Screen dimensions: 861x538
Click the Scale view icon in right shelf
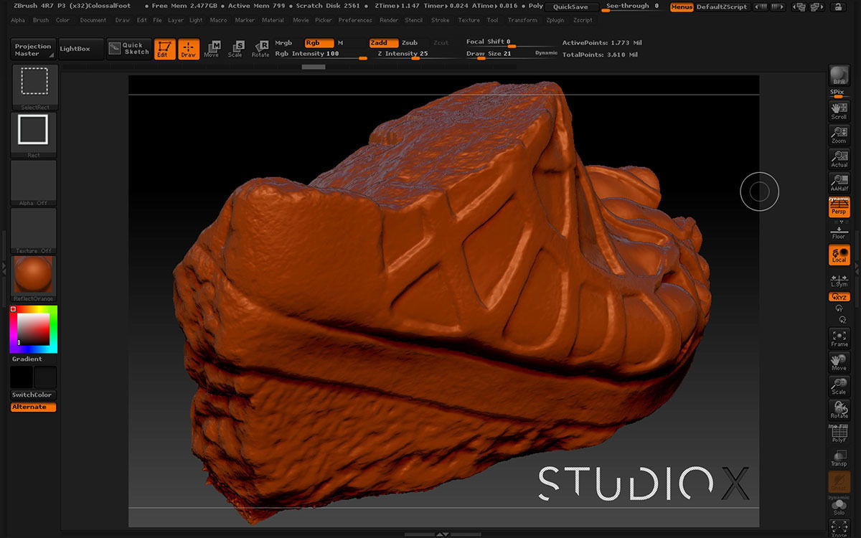coord(839,386)
